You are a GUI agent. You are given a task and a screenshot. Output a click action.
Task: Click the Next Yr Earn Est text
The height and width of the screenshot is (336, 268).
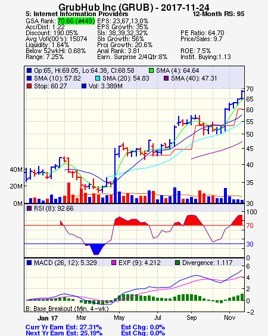64,333
